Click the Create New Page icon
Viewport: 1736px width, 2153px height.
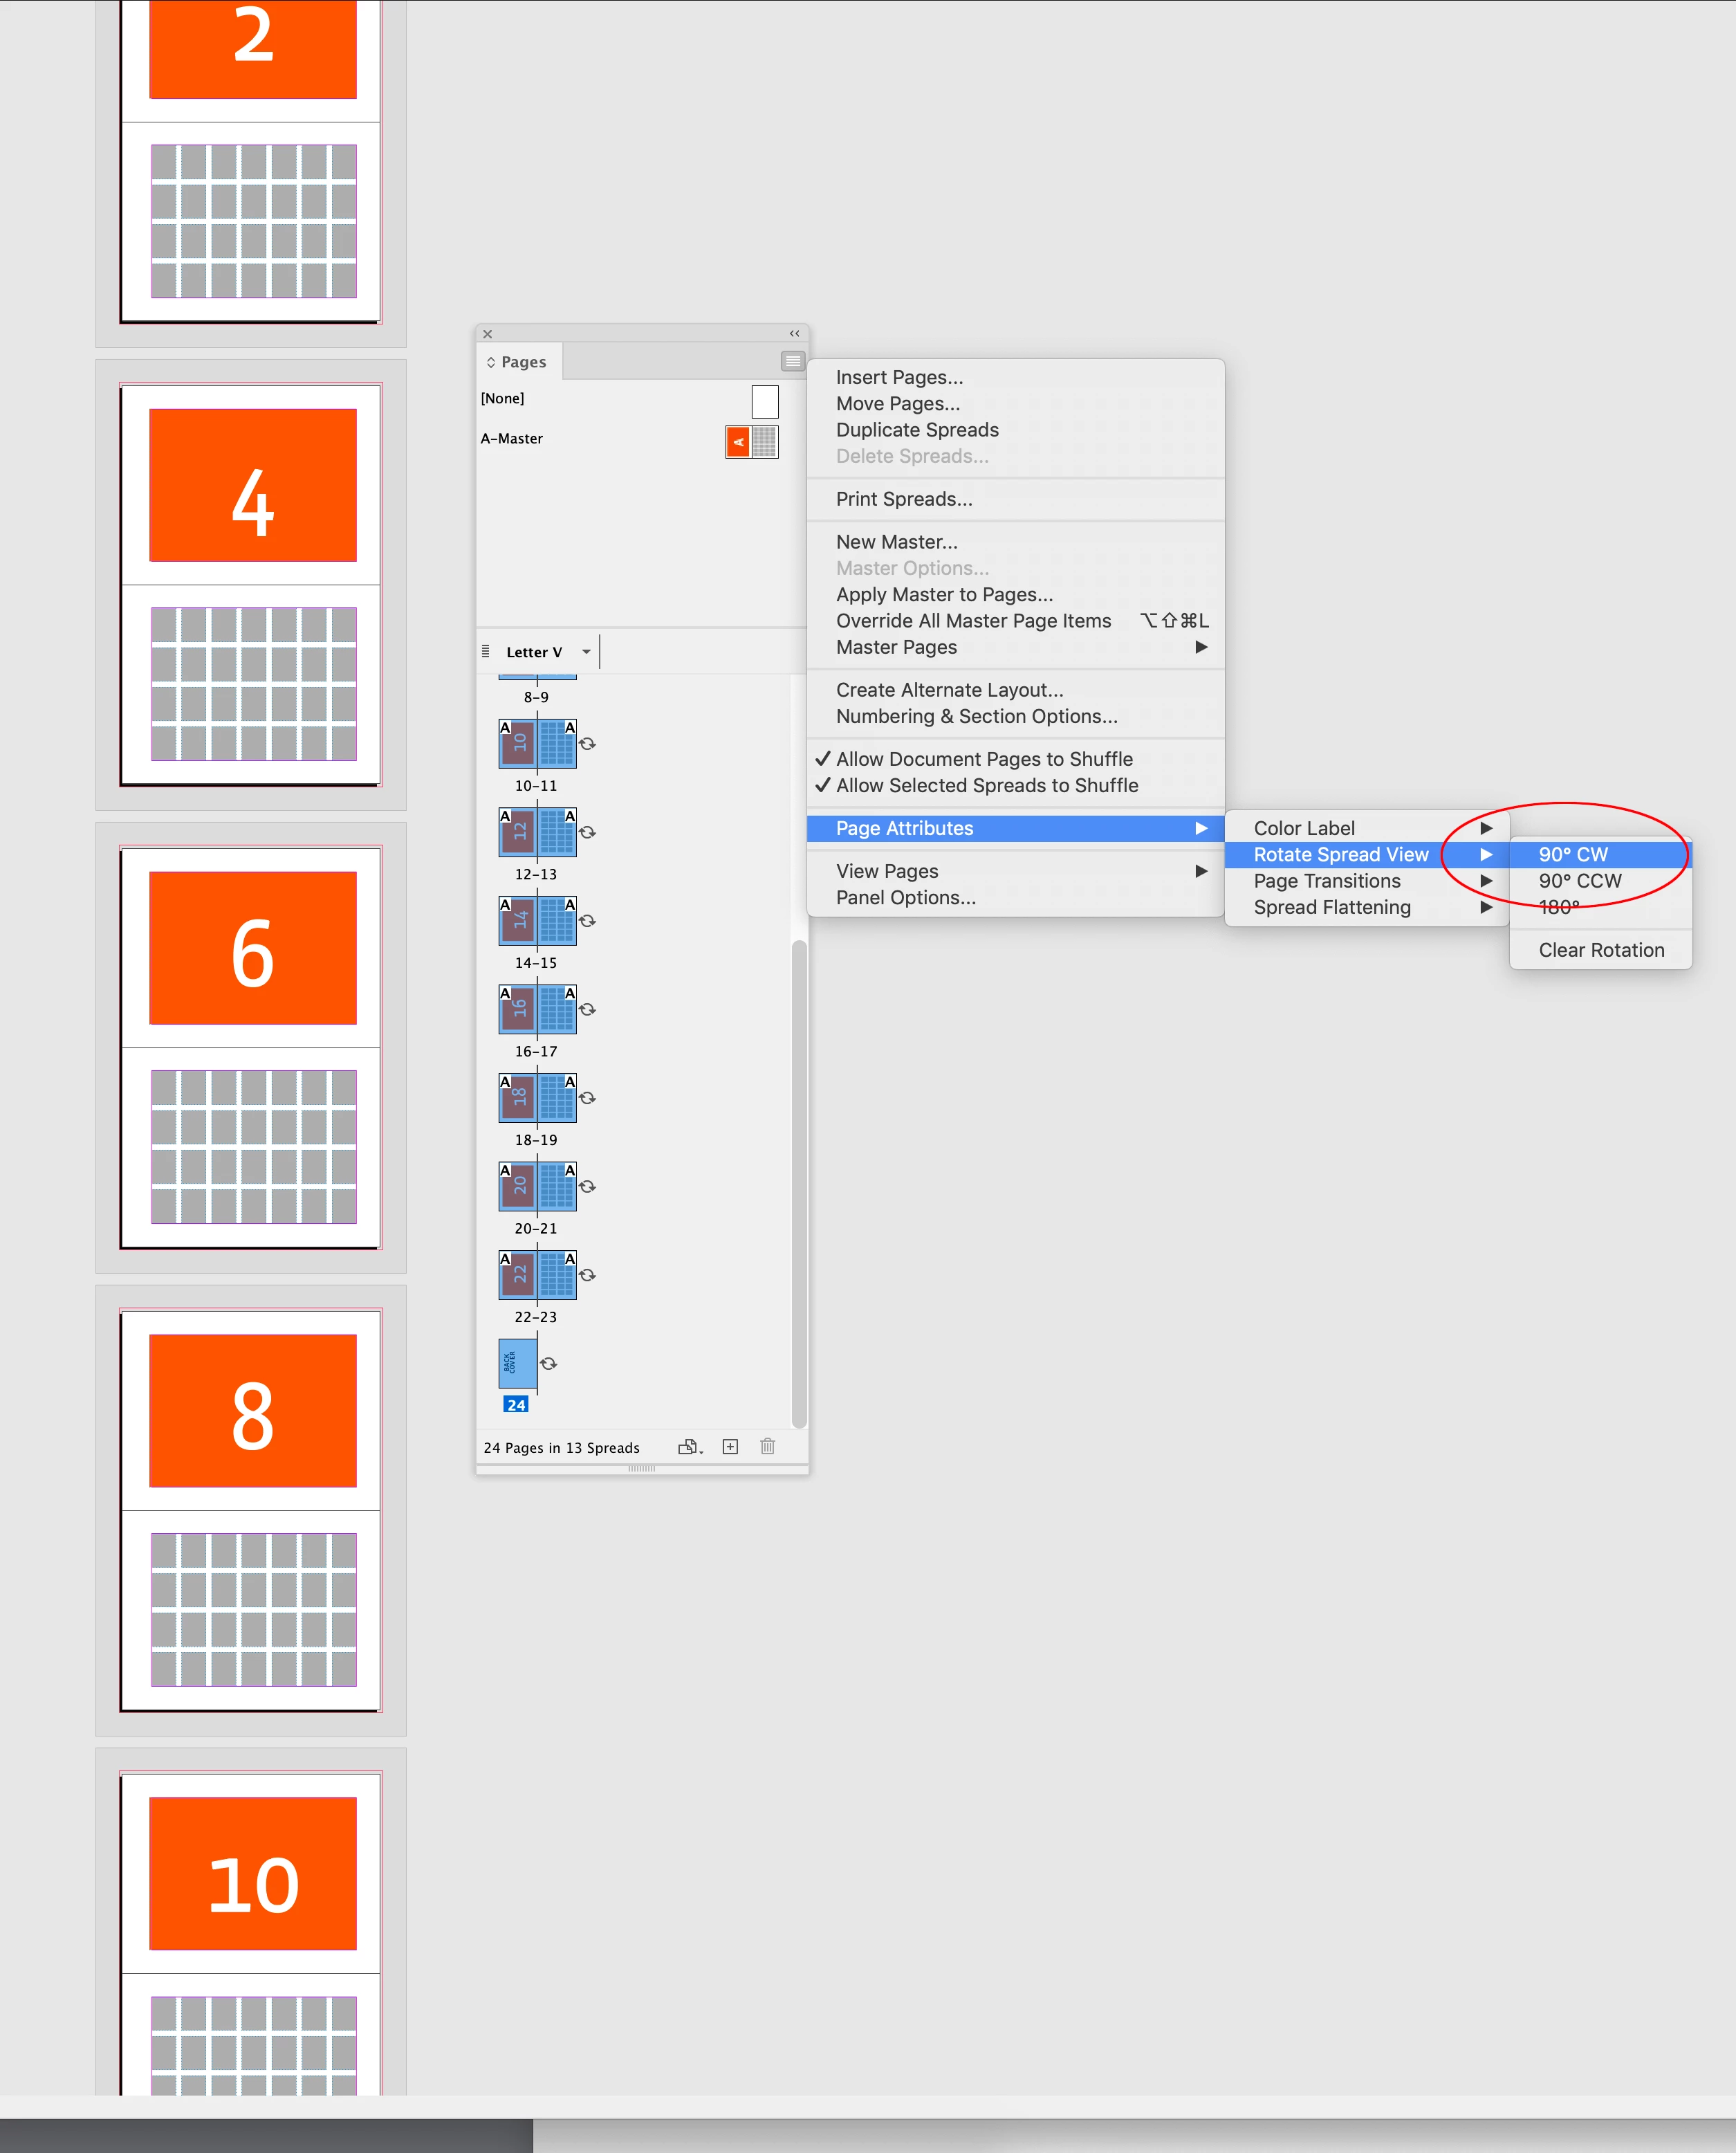tap(730, 1447)
